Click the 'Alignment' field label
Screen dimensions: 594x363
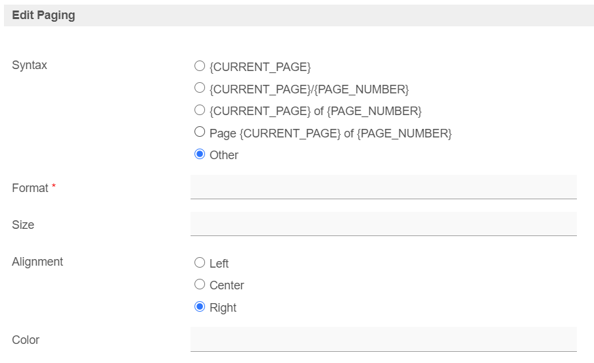pyautogui.click(x=37, y=262)
